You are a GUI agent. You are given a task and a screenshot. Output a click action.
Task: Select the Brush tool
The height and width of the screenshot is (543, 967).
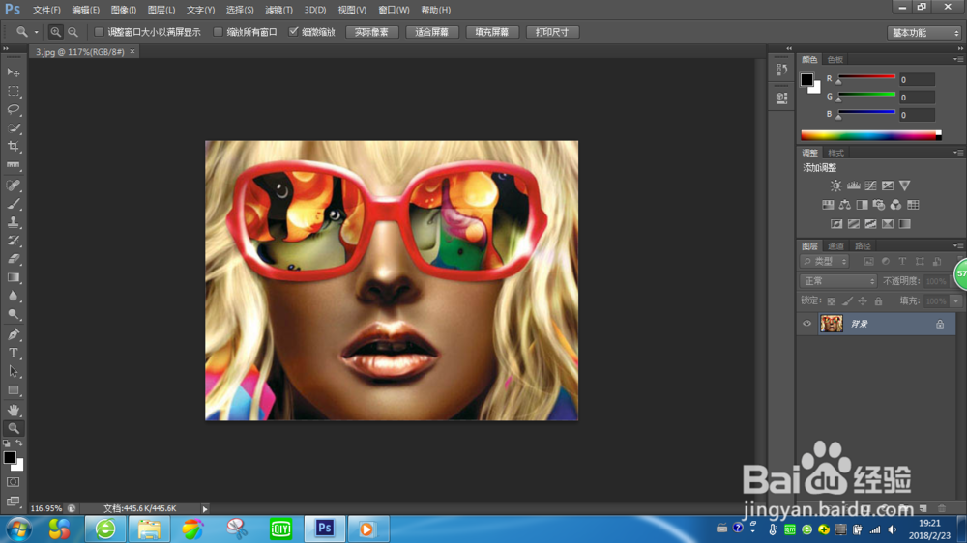coord(13,204)
